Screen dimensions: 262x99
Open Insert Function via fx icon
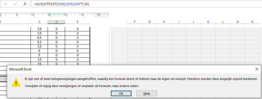(25, 4)
